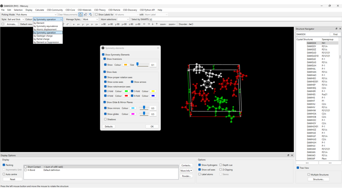Click the previous structure << button
The image size is (342, 192).
pyautogui.click(x=307, y=163)
